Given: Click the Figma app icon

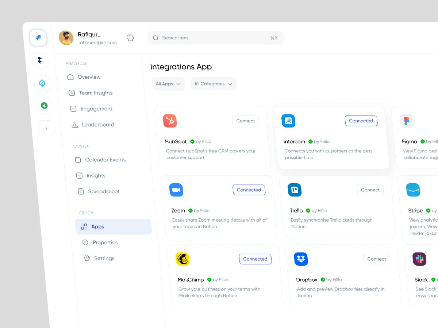Looking at the screenshot, I should click(x=407, y=121).
